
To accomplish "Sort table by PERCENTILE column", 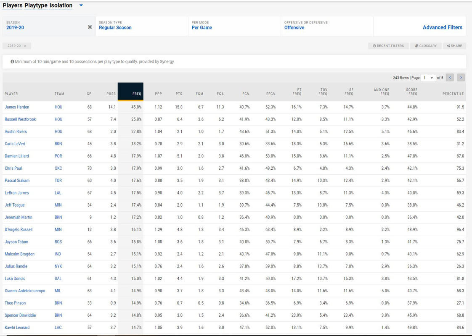I will coord(453,94).
